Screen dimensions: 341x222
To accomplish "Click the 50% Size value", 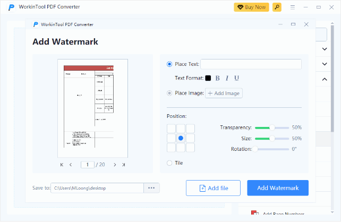I will 296,139.
